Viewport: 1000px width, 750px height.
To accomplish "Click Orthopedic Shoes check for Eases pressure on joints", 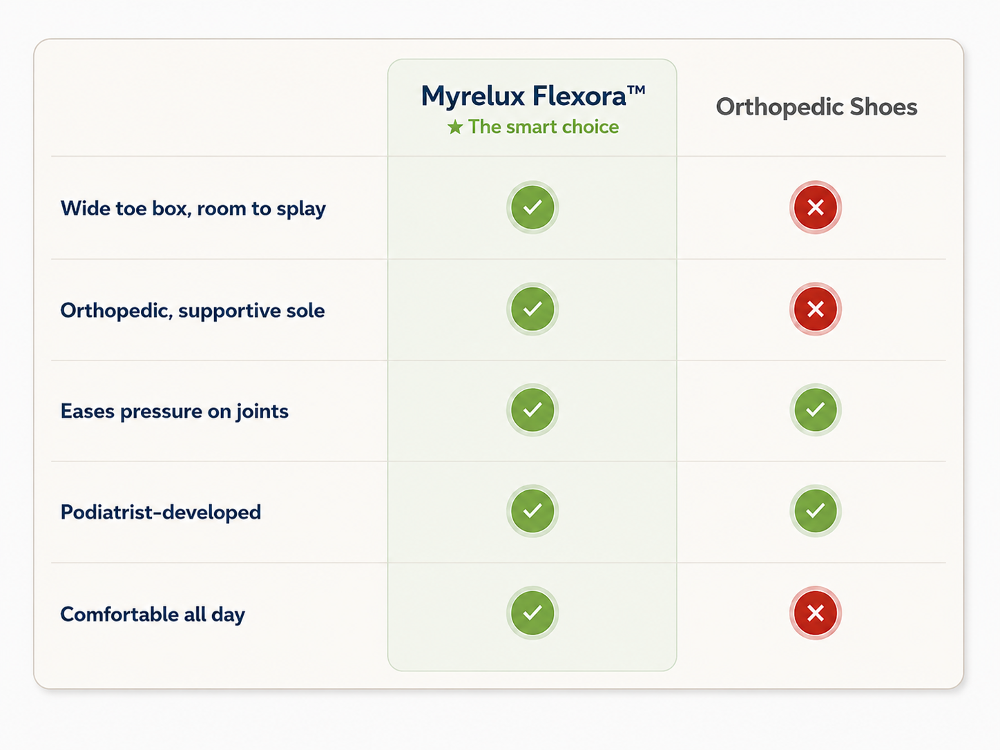I will click(816, 410).
